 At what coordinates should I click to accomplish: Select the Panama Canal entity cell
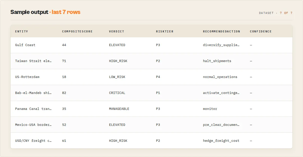pyautogui.click(x=33, y=109)
